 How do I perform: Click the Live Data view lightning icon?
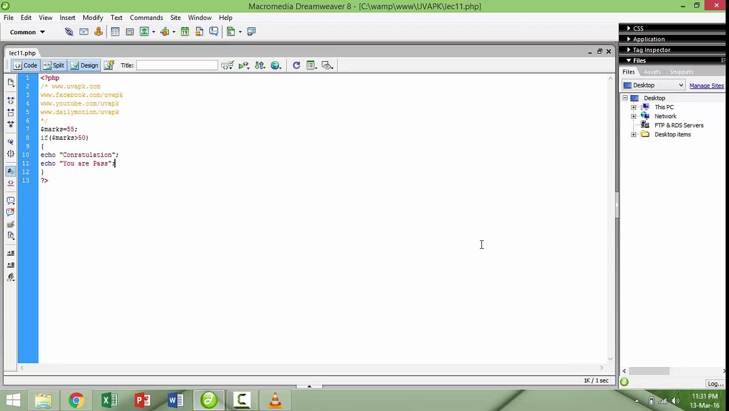coord(110,65)
